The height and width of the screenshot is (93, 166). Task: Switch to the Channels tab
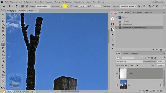point(125,53)
